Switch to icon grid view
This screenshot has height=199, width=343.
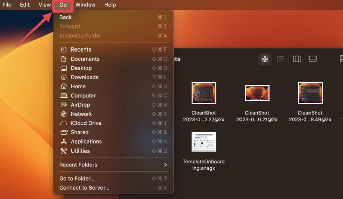click(x=265, y=59)
